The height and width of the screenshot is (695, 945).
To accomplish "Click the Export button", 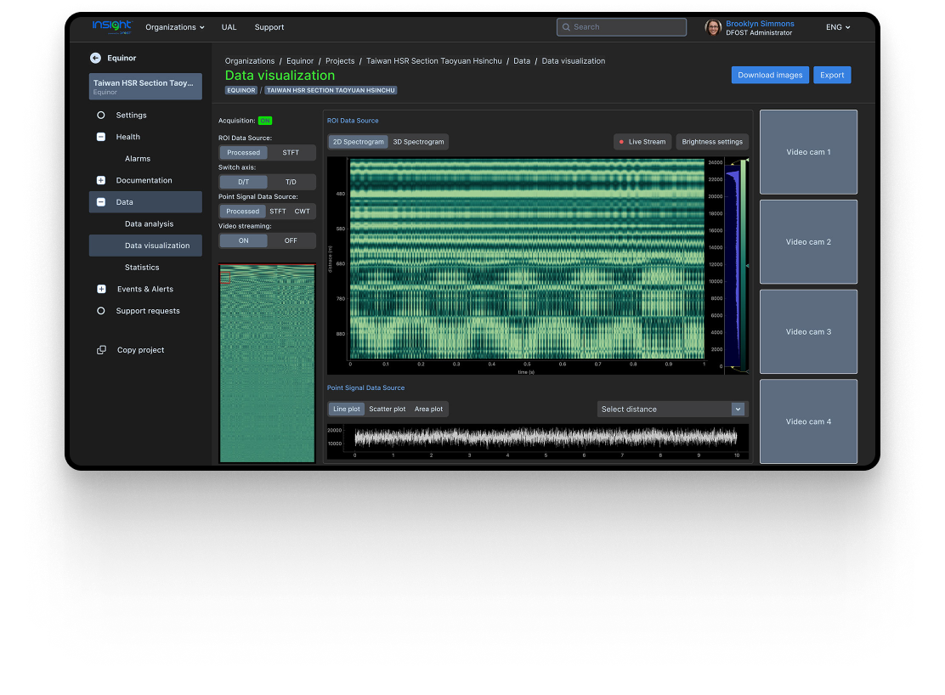I will [x=832, y=75].
